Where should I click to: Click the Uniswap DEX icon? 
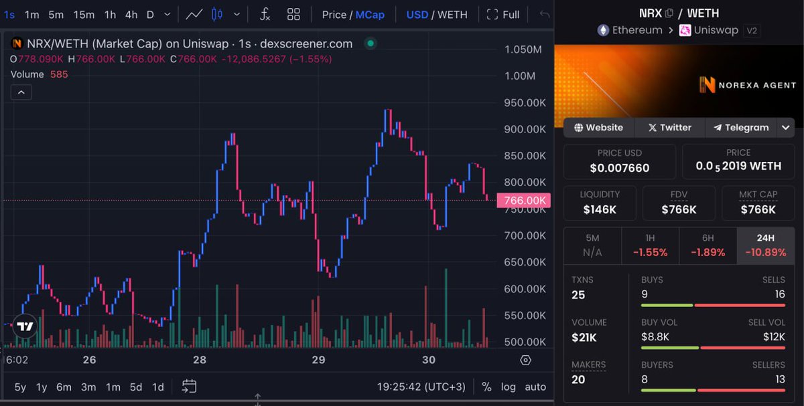(685, 30)
